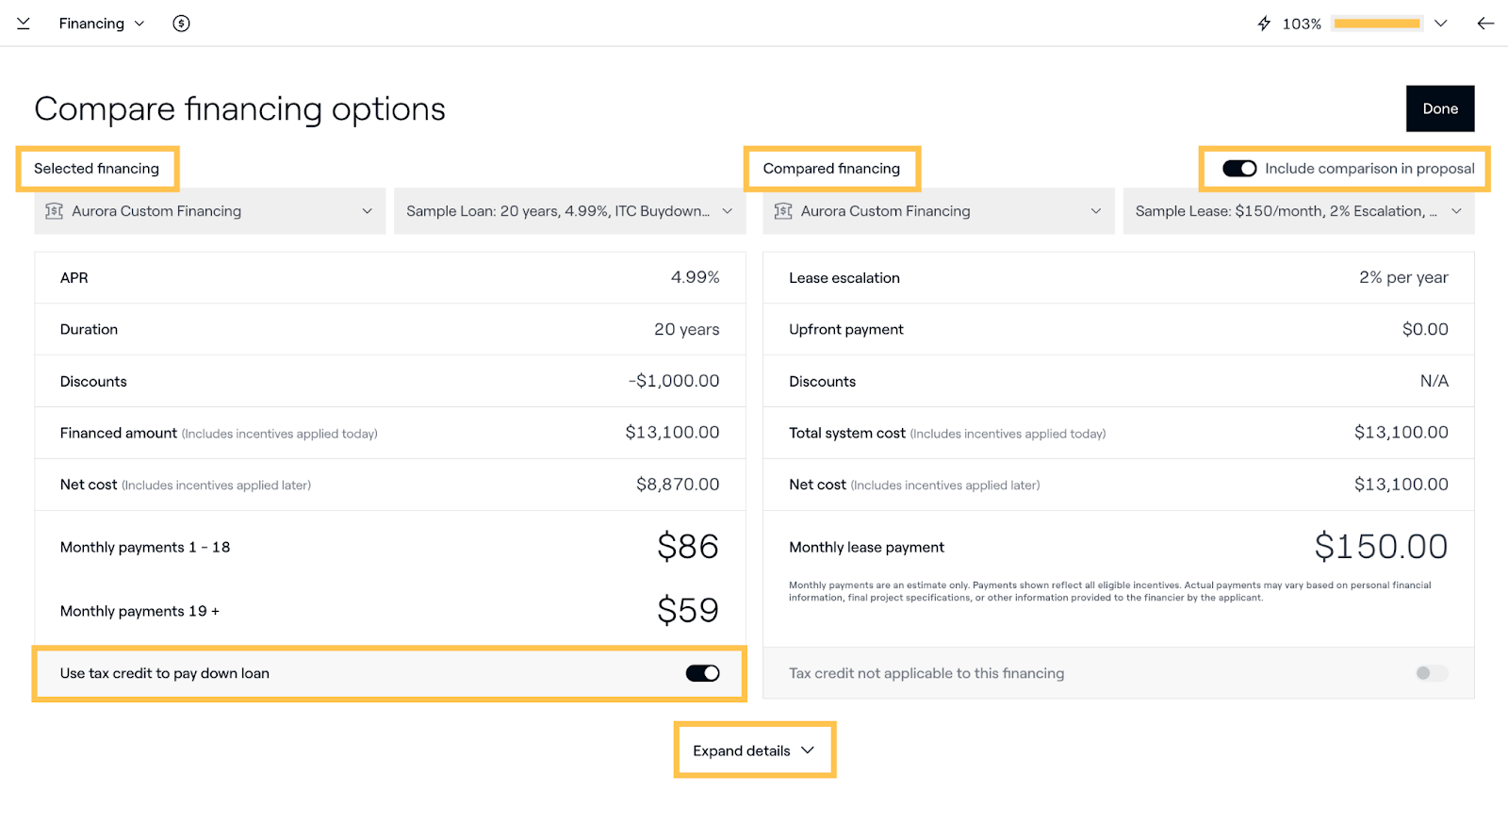The image size is (1508, 824).
Task: Open the Sample Lease $150/month dropdown
Action: click(x=1298, y=211)
